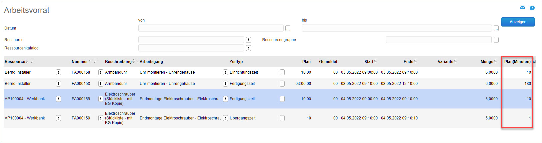Click the filter icon beside Nummer header

point(94,61)
